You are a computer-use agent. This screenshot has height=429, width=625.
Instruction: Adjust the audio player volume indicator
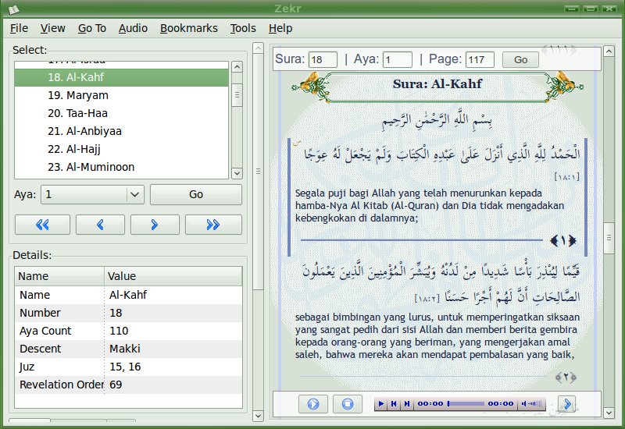[x=534, y=404]
